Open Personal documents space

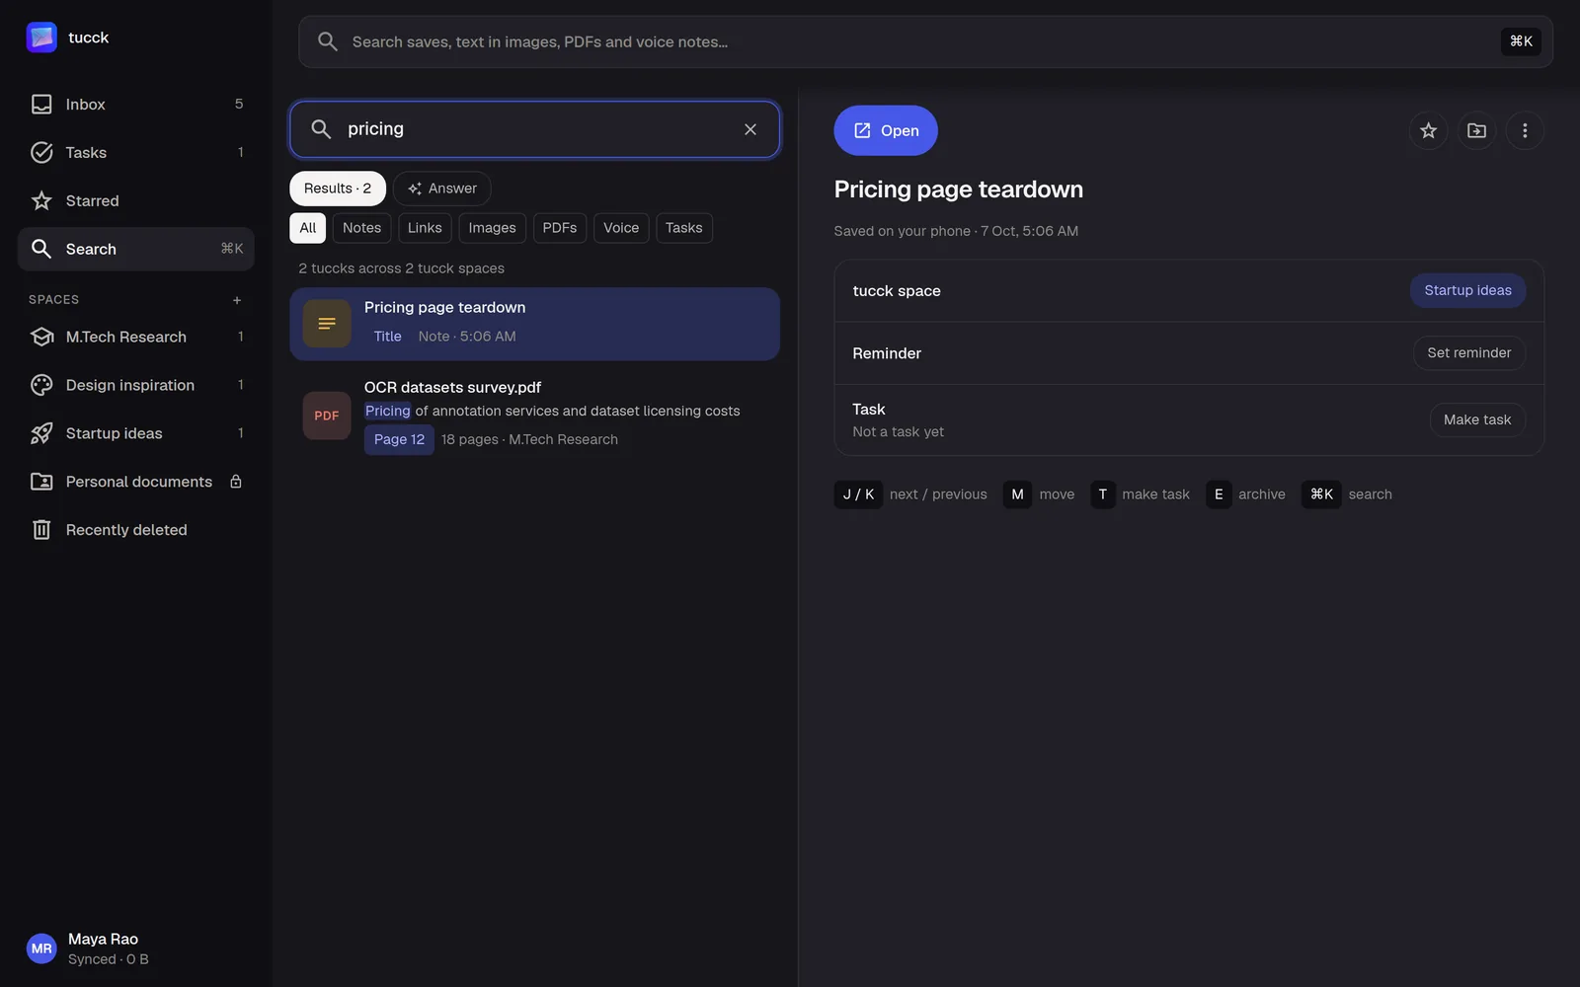[x=136, y=483]
